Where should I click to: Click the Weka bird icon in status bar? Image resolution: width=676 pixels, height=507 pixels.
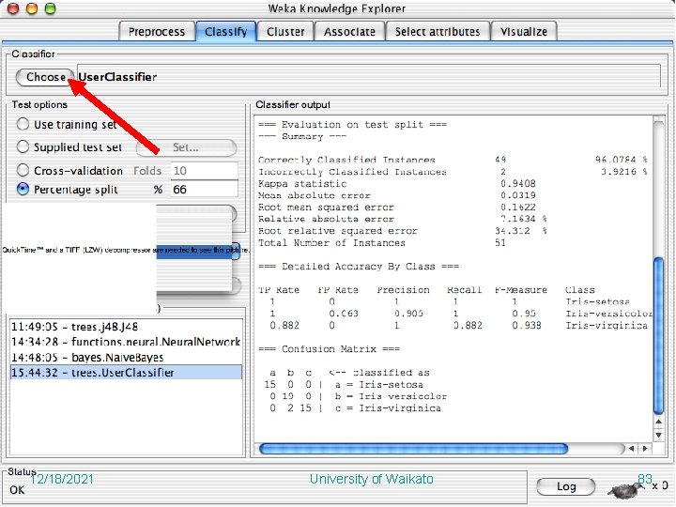[624, 489]
